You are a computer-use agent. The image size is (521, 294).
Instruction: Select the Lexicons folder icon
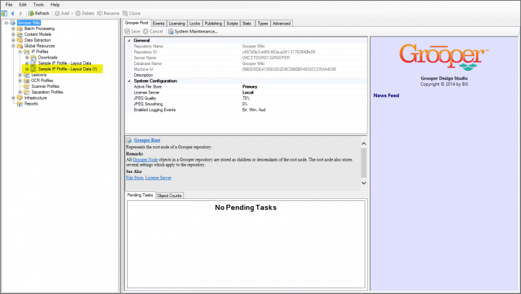click(x=27, y=75)
